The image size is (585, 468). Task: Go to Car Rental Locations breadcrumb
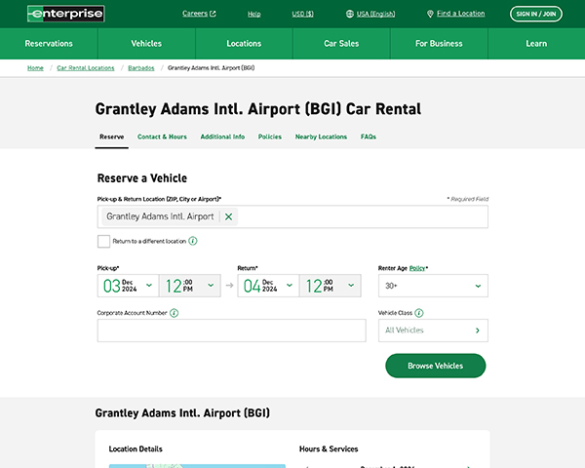coord(86,68)
